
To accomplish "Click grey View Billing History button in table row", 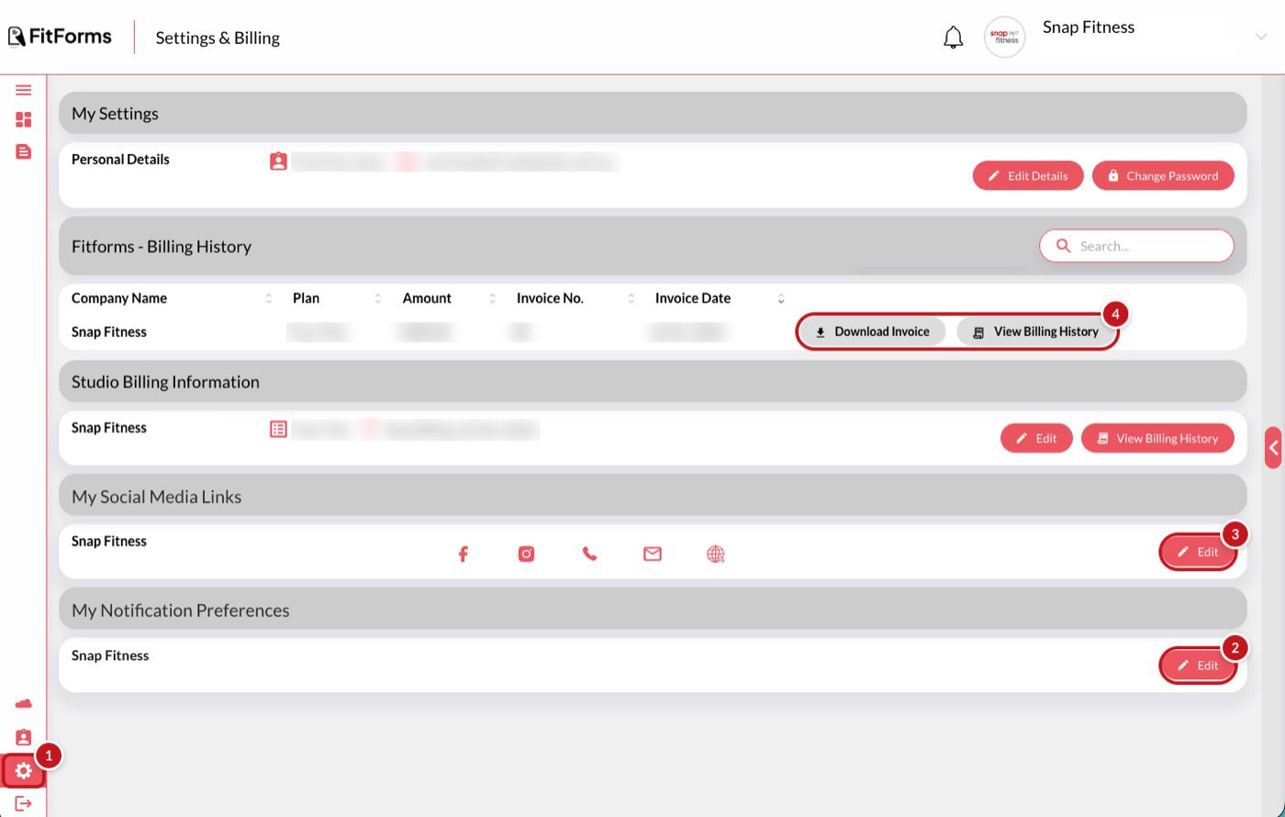I will [1036, 331].
